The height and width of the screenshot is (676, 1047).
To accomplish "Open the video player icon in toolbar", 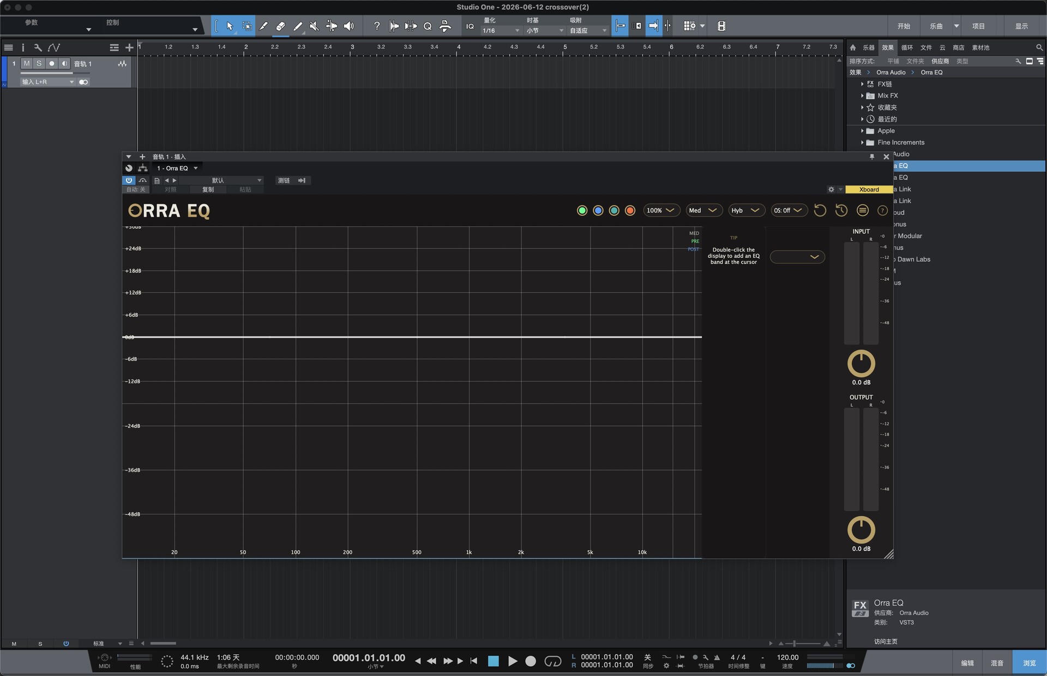I will click(x=721, y=26).
